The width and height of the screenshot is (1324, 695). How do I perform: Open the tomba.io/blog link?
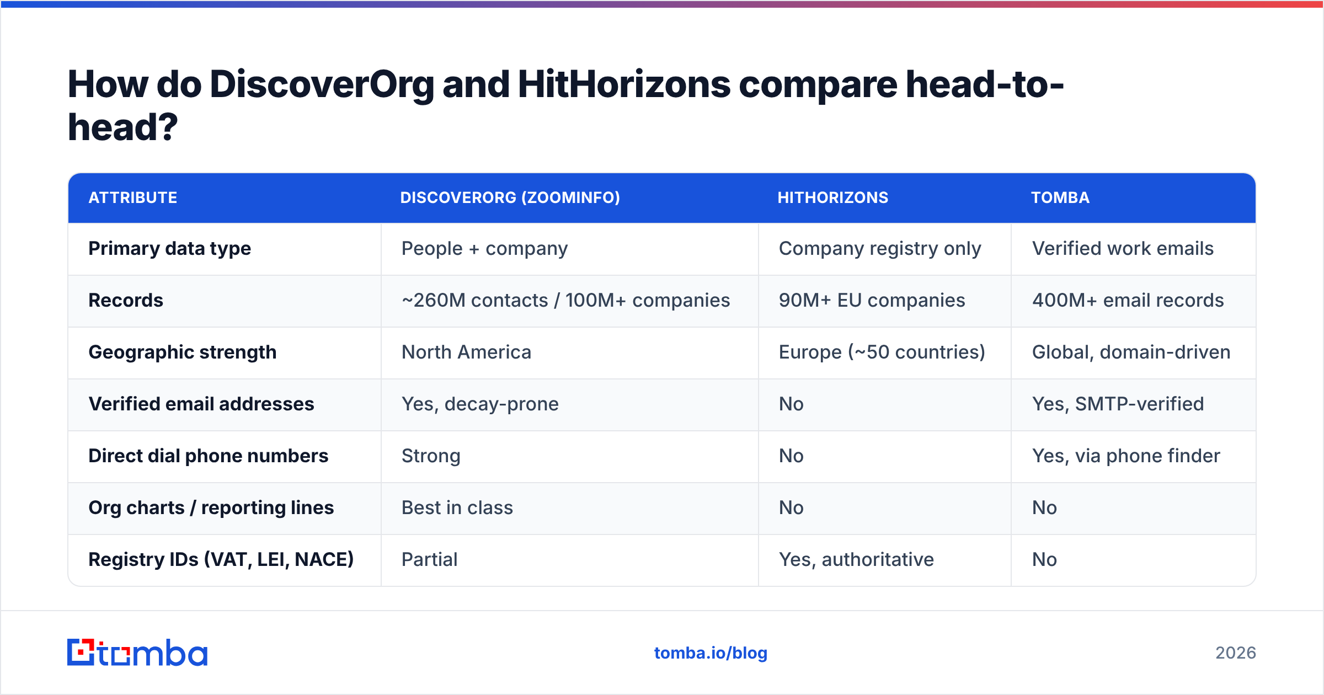[x=711, y=653]
